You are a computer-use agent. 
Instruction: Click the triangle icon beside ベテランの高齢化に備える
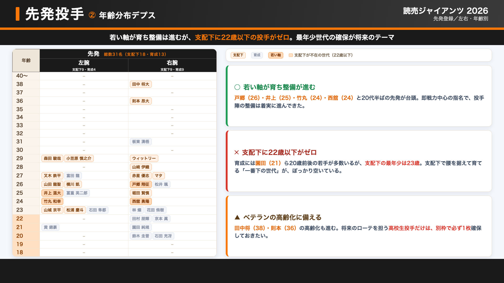[x=237, y=217]
